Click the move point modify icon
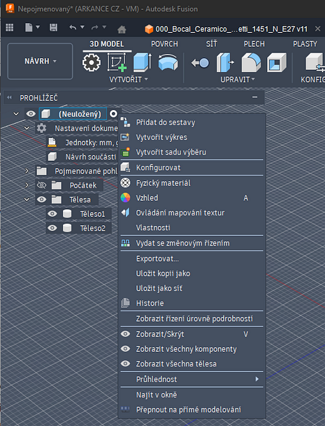Screen dimensions: 325x426 (200, 63)
